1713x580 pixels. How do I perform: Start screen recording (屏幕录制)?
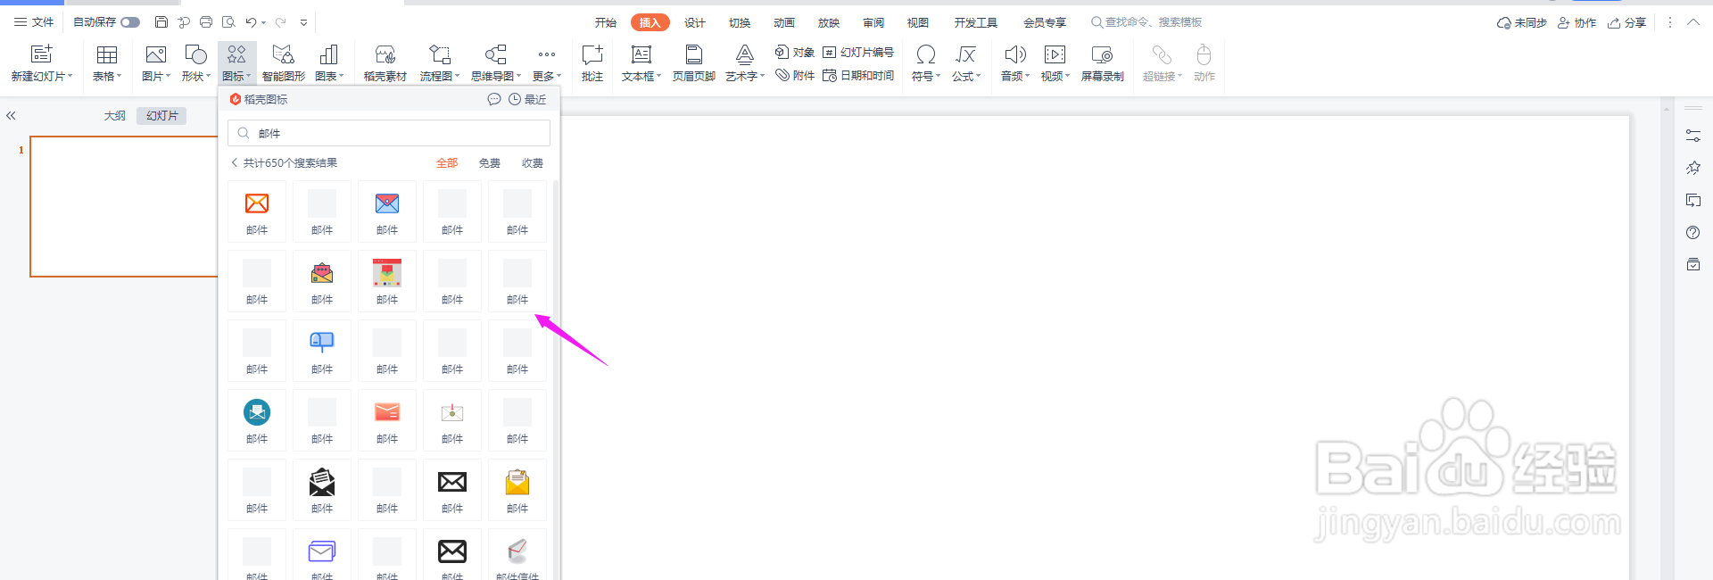click(x=1103, y=63)
